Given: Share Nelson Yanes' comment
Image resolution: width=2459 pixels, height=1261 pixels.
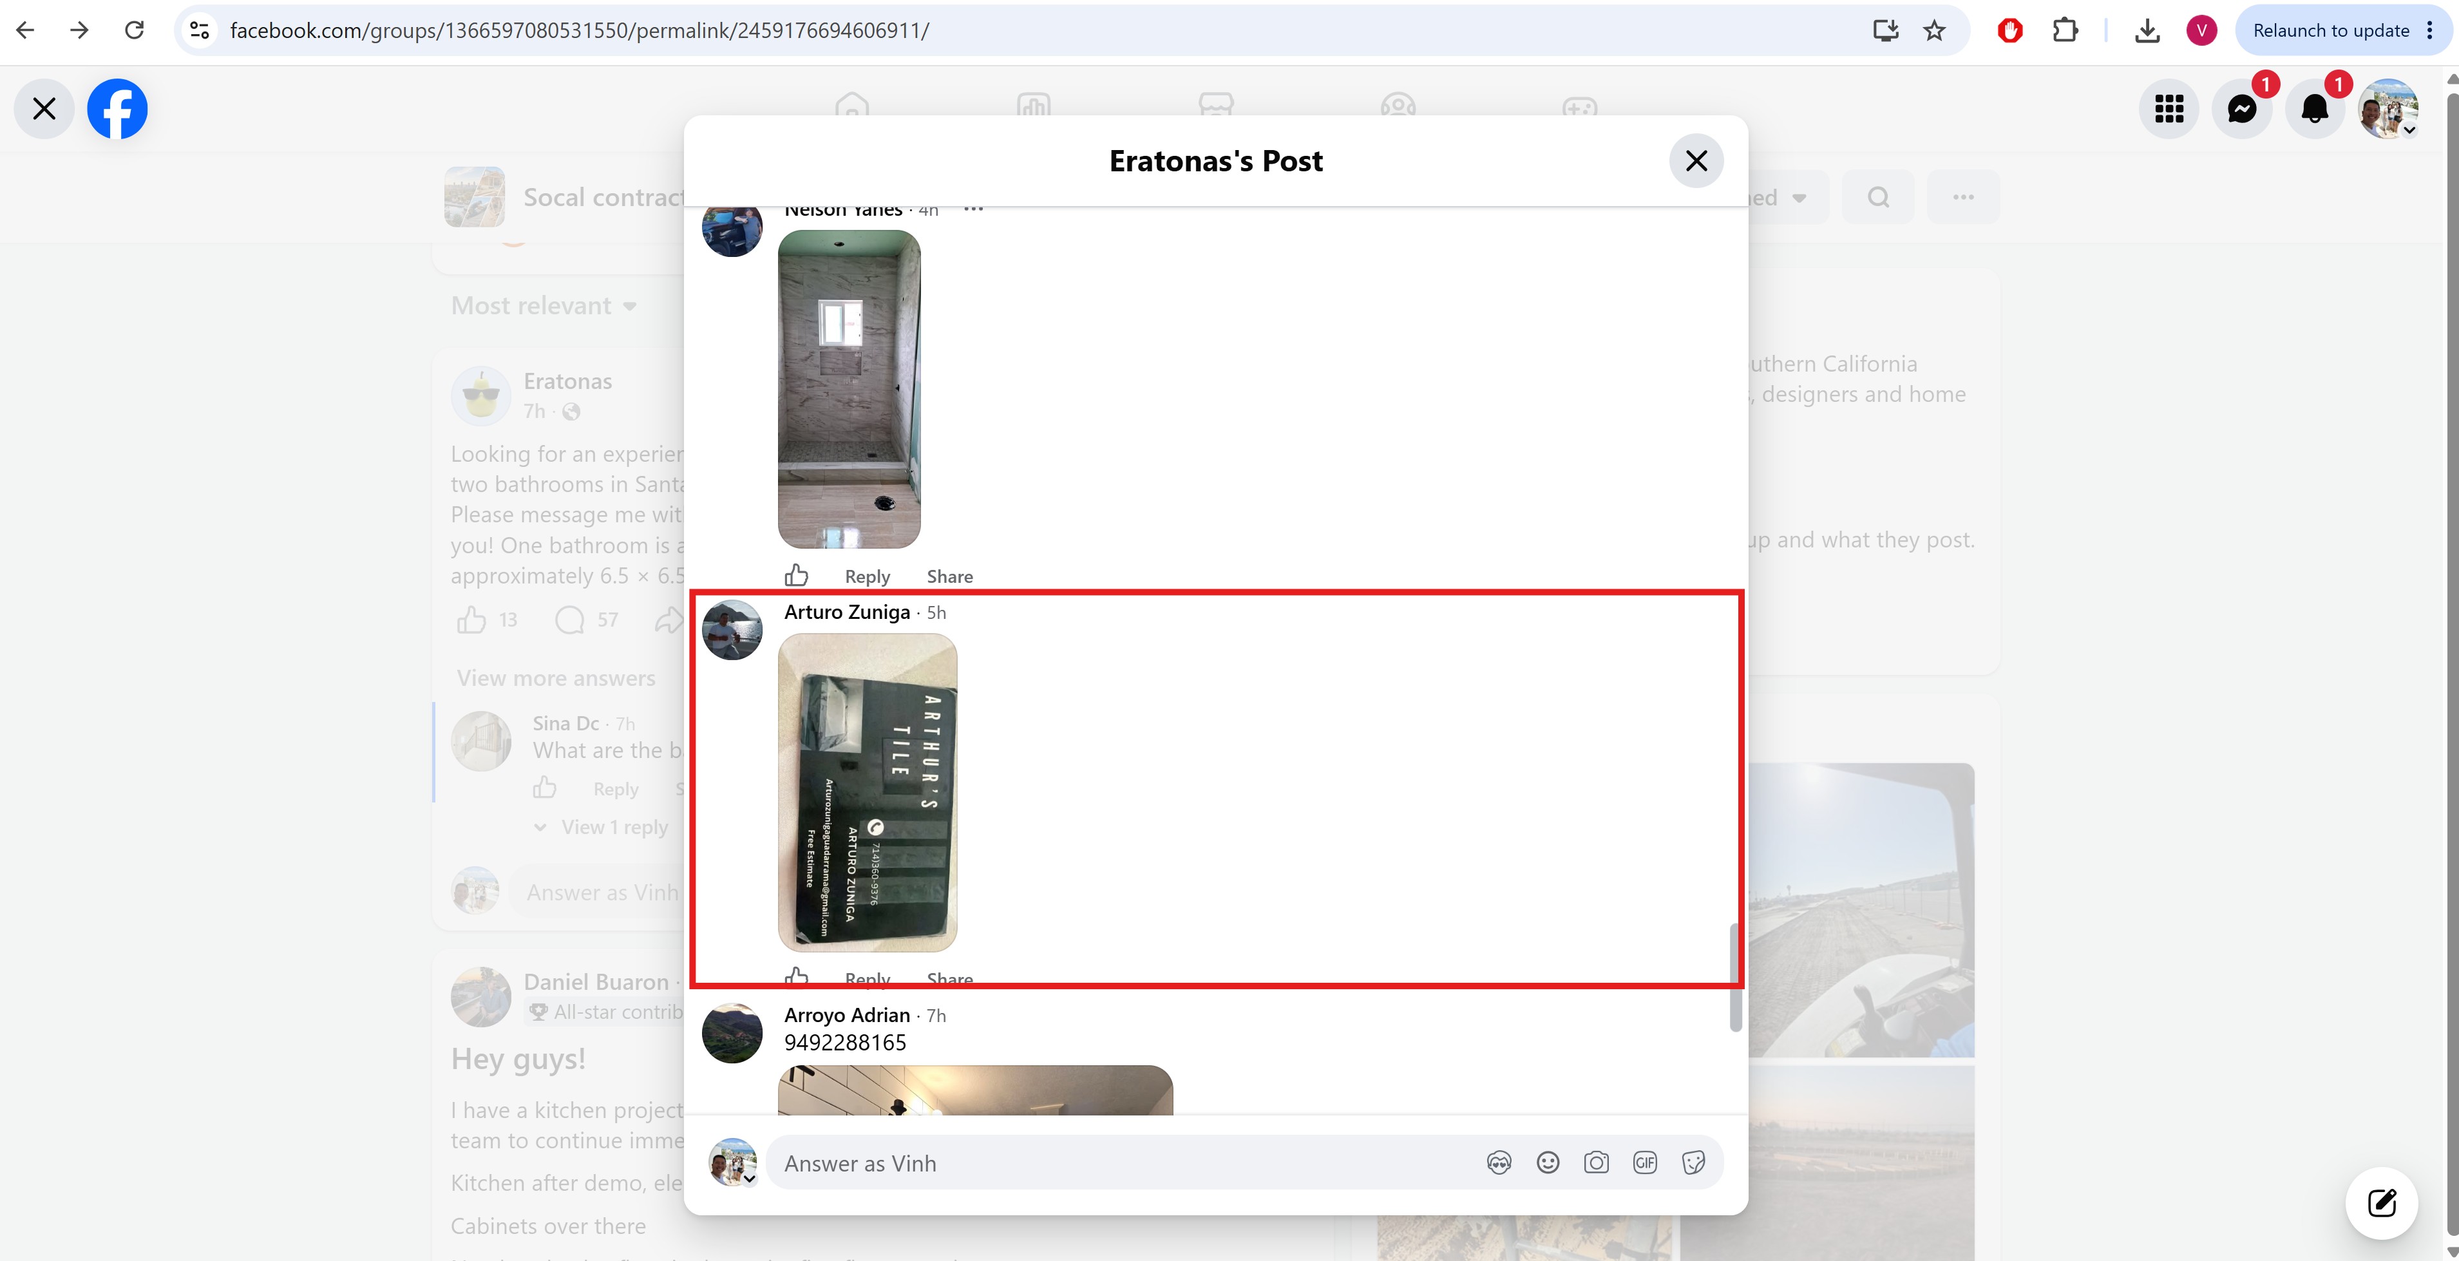Looking at the screenshot, I should tap(950, 576).
